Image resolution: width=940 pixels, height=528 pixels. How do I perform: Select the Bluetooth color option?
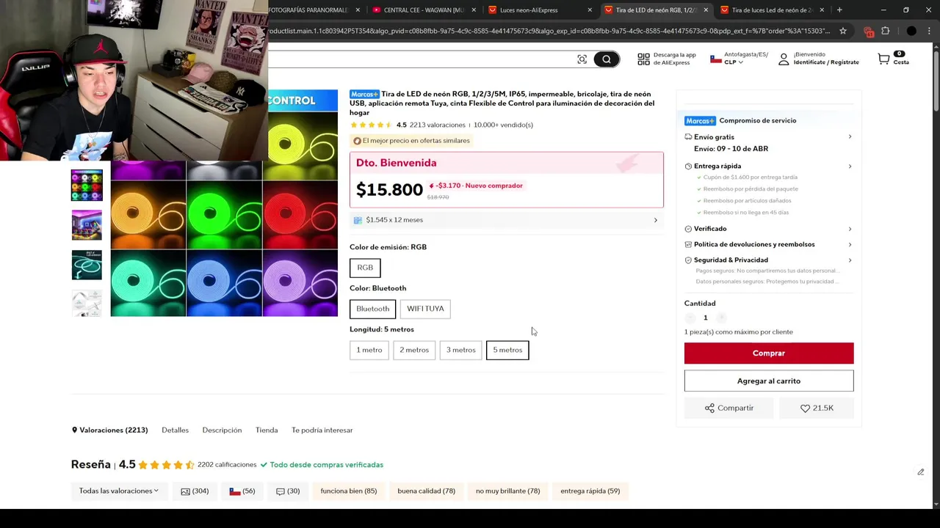tap(372, 309)
